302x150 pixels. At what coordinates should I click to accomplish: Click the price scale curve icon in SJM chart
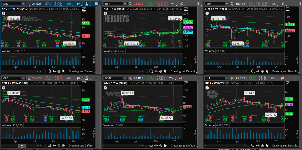(288, 9)
